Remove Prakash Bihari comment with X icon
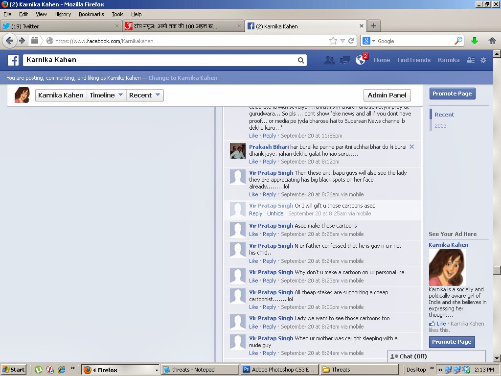 [411, 147]
